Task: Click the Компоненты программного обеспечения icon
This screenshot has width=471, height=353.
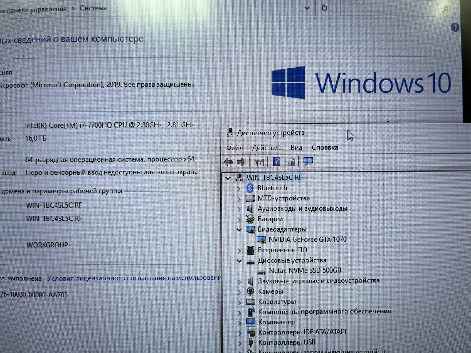Action: (x=251, y=312)
